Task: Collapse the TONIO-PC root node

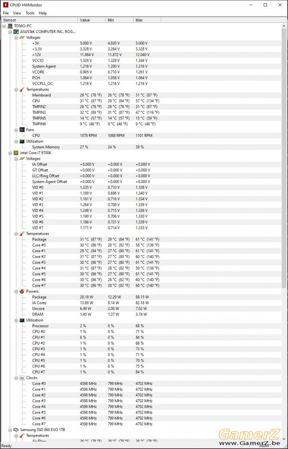Action: click(4, 26)
